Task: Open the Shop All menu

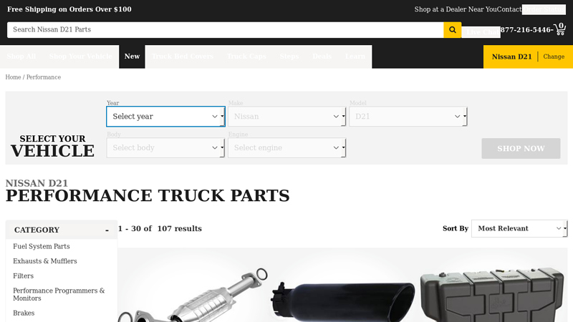Action: (x=21, y=57)
